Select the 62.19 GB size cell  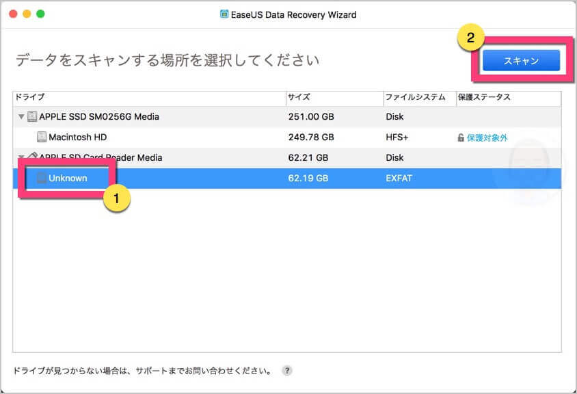[308, 179]
